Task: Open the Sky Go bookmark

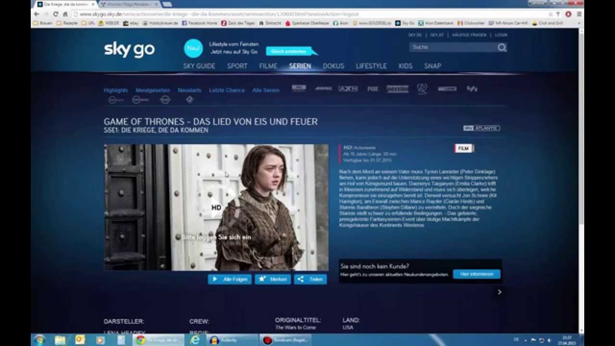Action: coord(405,23)
